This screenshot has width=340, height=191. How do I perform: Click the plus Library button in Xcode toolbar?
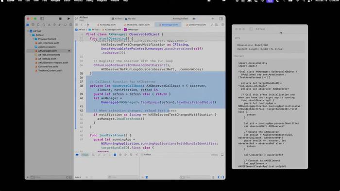tap(213, 18)
